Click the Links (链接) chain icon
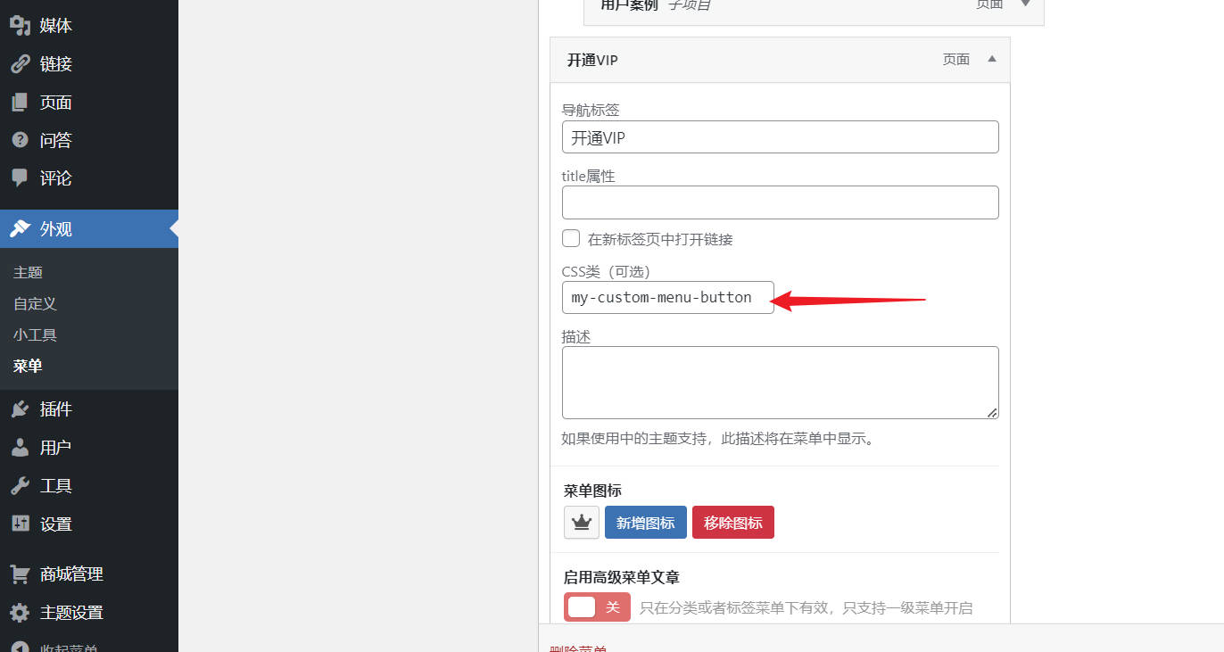 pos(20,64)
